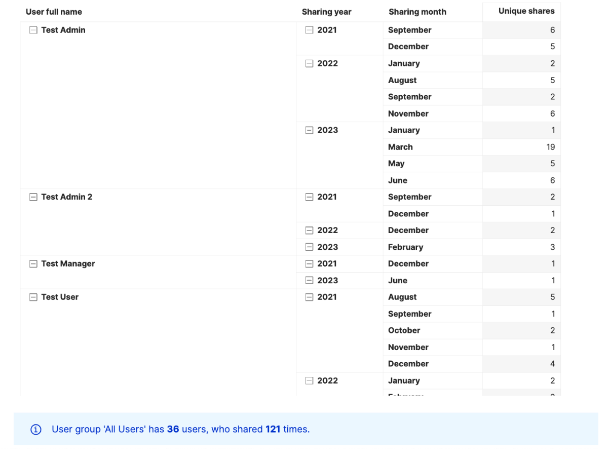The height and width of the screenshot is (459, 610).
Task: Click the User full name column header
Action: tap(54, 12)
